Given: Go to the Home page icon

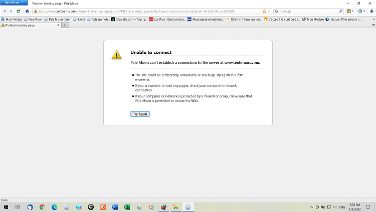Looking at the screenshot, I should point(27,11).
